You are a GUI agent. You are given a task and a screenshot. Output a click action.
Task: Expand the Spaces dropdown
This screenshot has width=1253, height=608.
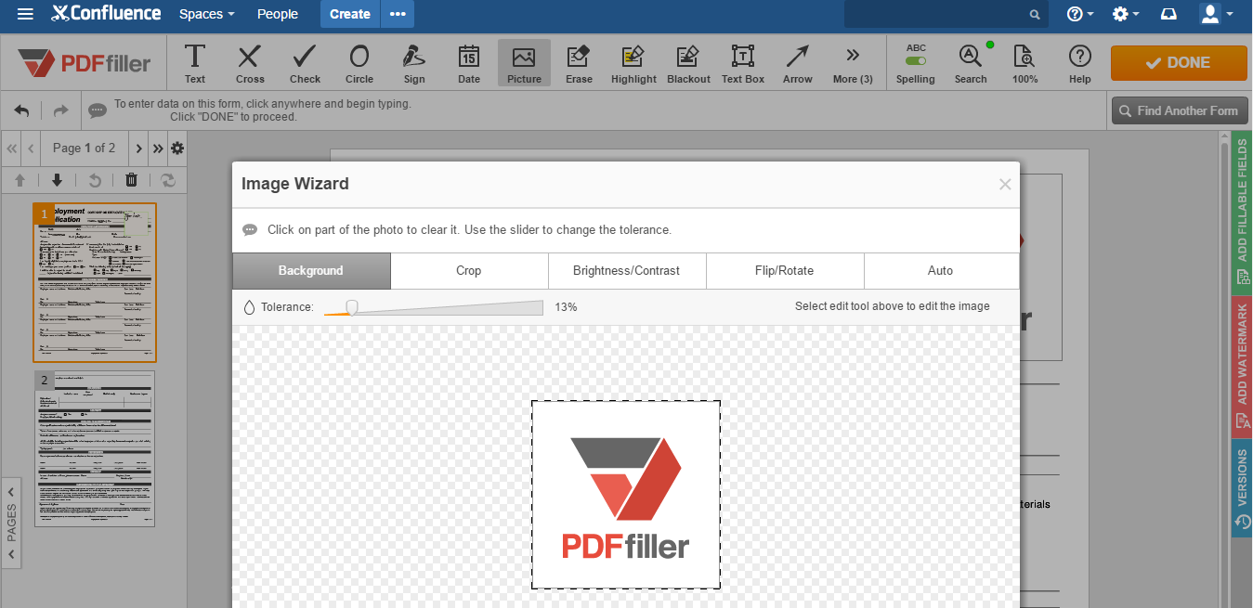(x=207, y=14)
